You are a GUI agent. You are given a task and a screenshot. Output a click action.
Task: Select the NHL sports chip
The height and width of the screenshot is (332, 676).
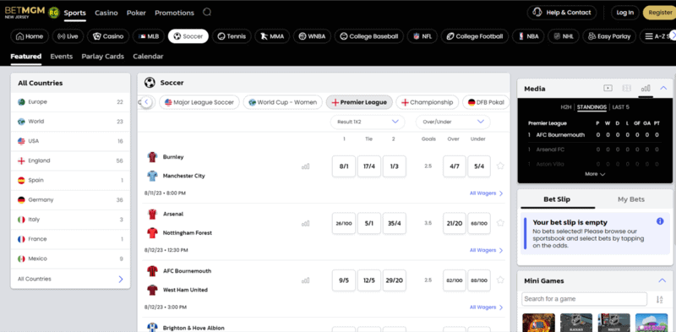[563, 36]
